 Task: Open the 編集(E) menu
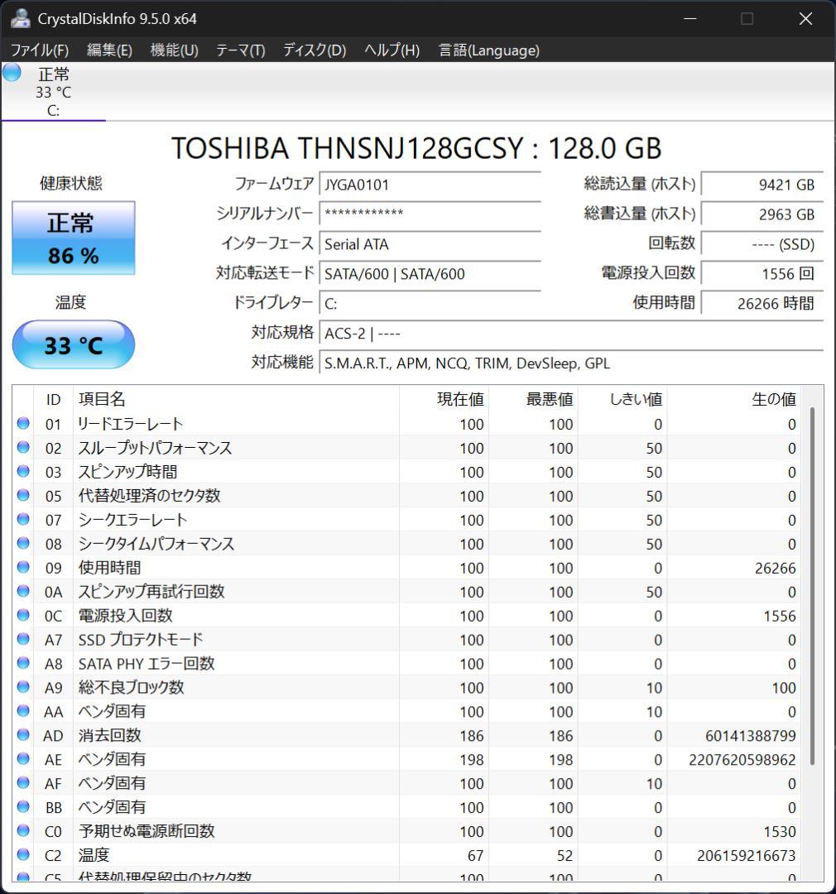coord(109,50)
